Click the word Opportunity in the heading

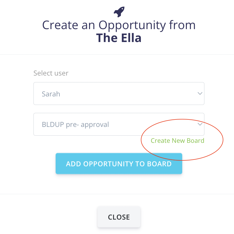pyautogui.click(x=132, y=25)
